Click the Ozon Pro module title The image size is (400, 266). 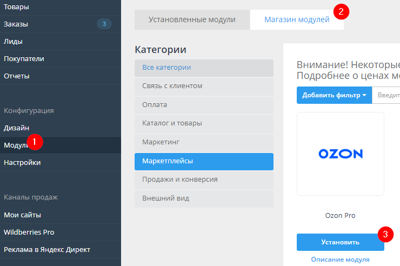point(341,216)
